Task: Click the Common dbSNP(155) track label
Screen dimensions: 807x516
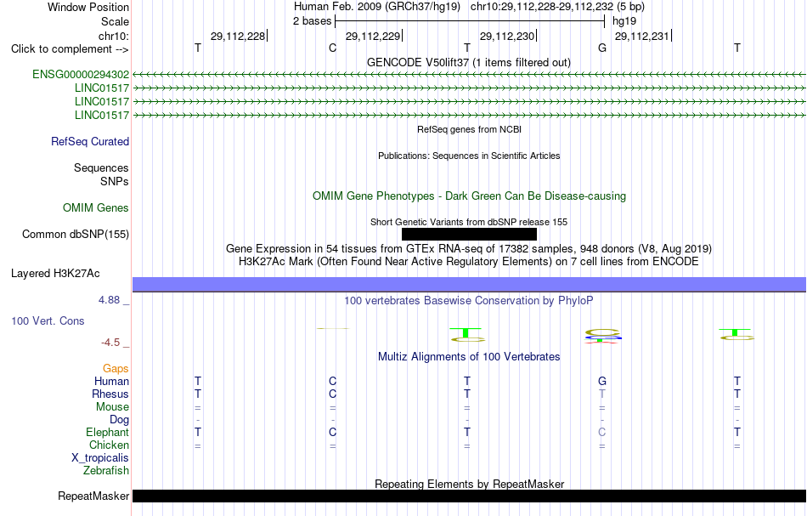Action: point(76,235)
